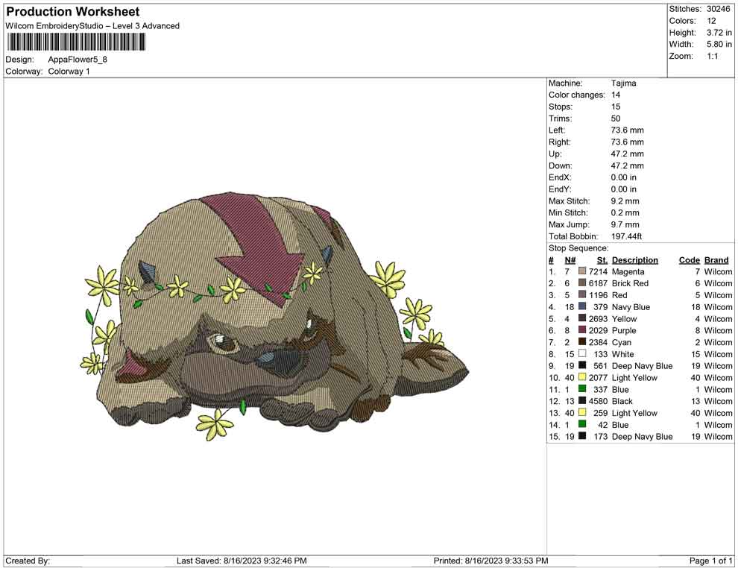Screen dimensions: 738x568
Task: Click the Navy Blue swatch in stop 4
Action: 582,306
